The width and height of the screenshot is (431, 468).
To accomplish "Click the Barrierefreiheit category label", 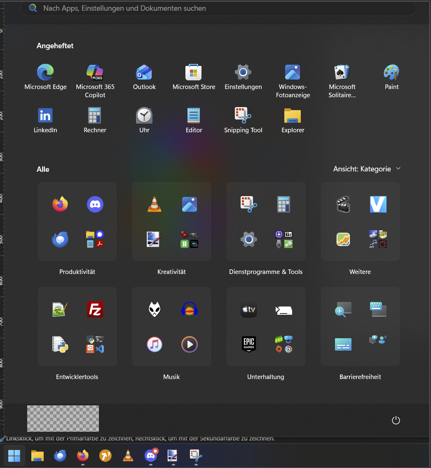I will [360, 377].
